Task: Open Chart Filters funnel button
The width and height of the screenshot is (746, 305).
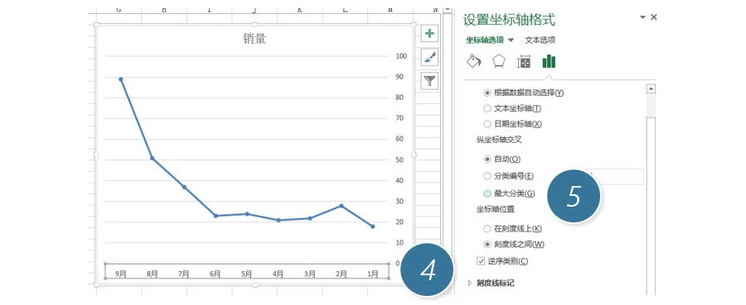Action: (429, 81)
